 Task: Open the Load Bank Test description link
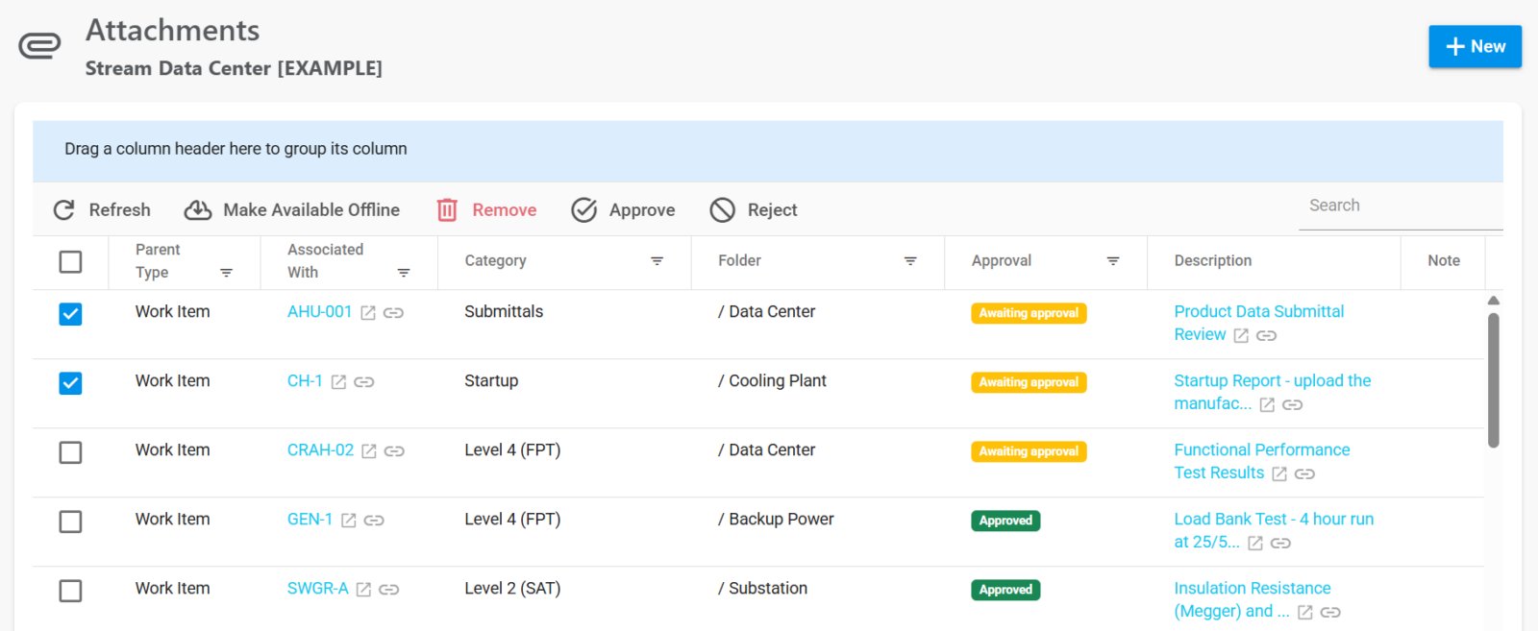click(1274, 530)
